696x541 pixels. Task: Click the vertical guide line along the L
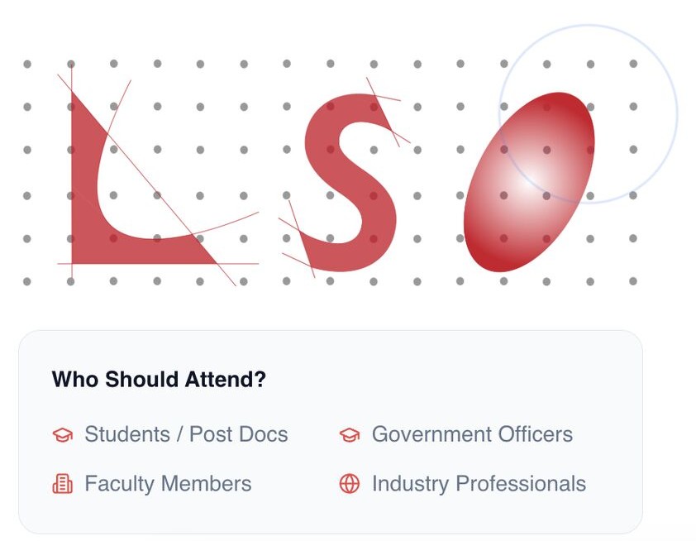pyautogui.click(x=72, y=76)
